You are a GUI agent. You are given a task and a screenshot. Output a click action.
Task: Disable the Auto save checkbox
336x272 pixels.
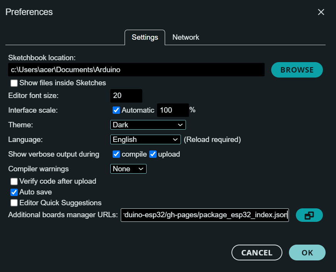tap(14, 192)
